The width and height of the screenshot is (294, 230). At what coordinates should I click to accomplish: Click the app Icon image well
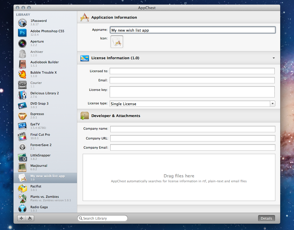click(117, 42)
